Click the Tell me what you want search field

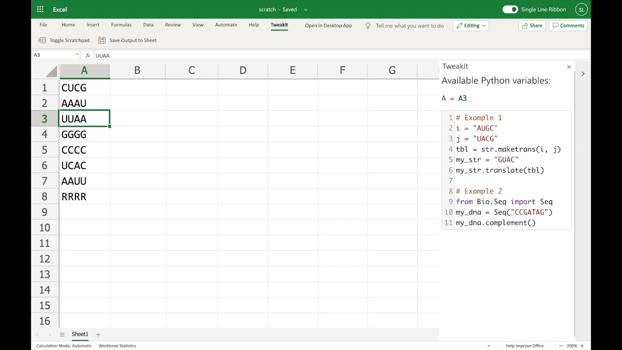tap(410, 26)
